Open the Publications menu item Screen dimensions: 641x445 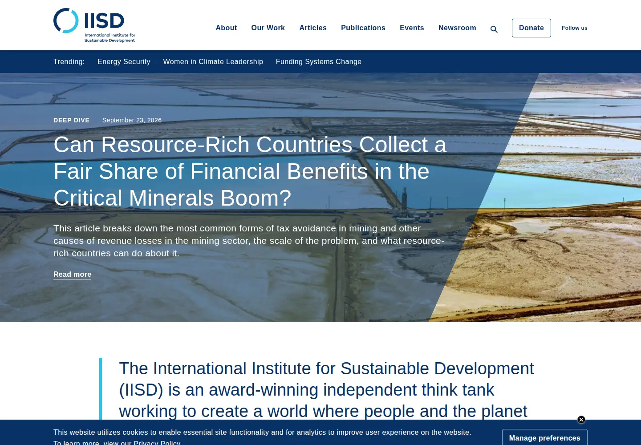pos(363,28)
